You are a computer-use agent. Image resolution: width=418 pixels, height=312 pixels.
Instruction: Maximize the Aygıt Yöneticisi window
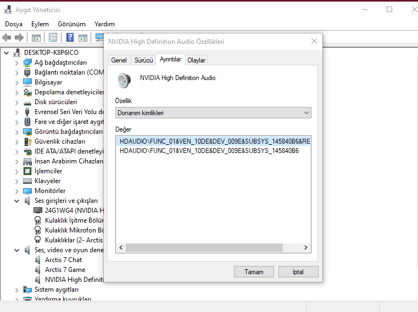[389, 9]
